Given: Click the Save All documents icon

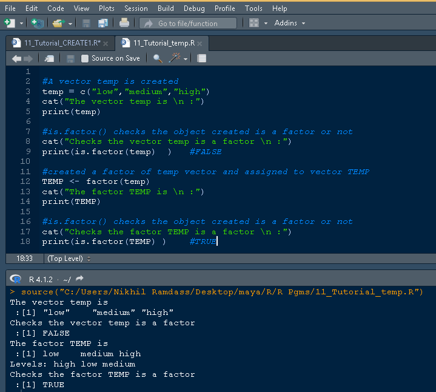Looking at the screenshot, I should tap(102, 23).
